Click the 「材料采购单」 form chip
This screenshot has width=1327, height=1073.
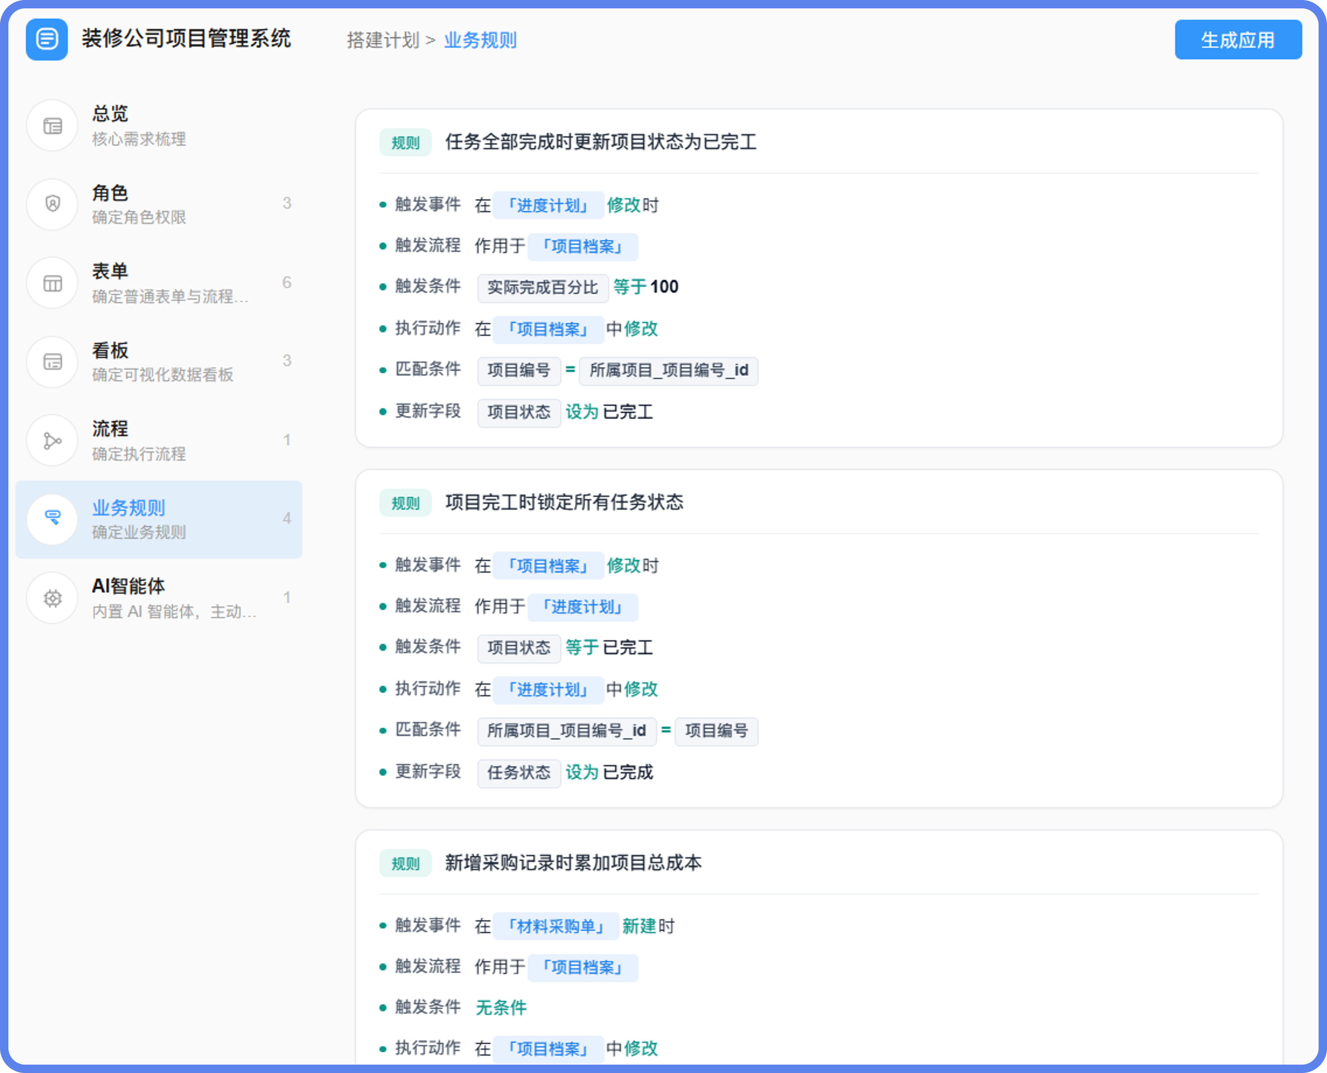(x=556, y=926)
